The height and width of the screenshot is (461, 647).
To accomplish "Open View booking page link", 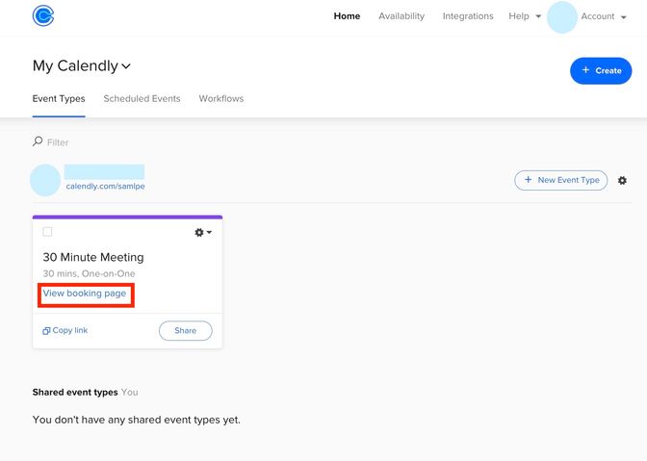I will [85, 294].
